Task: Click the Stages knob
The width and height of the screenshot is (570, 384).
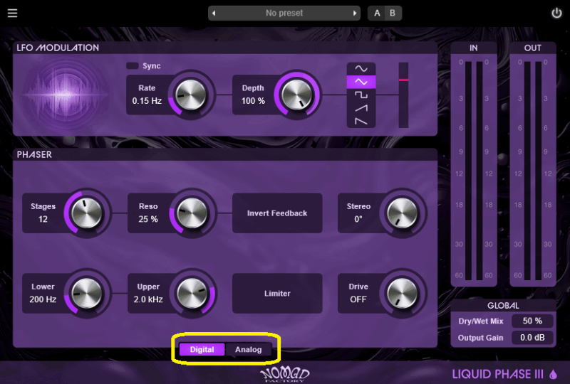Action: pos(86,213)
